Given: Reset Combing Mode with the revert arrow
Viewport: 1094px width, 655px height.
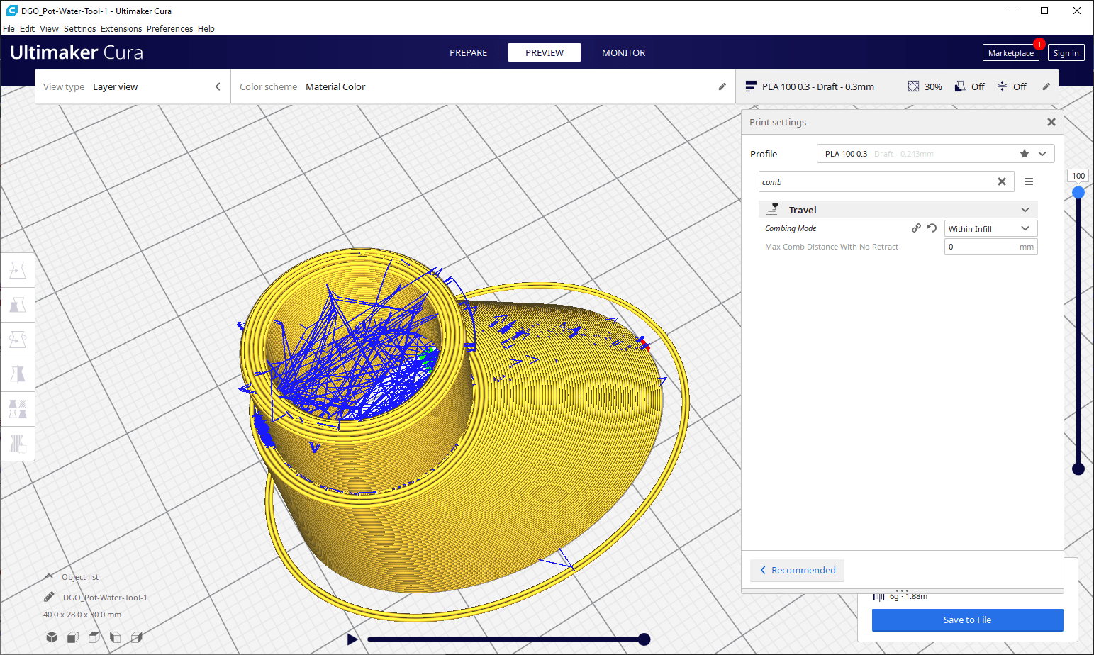Looking at the screenshot, I should (x=932, y=228).
